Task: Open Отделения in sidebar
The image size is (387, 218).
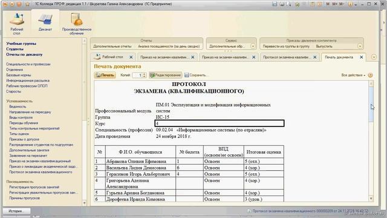Action: (x=15, y=70)
